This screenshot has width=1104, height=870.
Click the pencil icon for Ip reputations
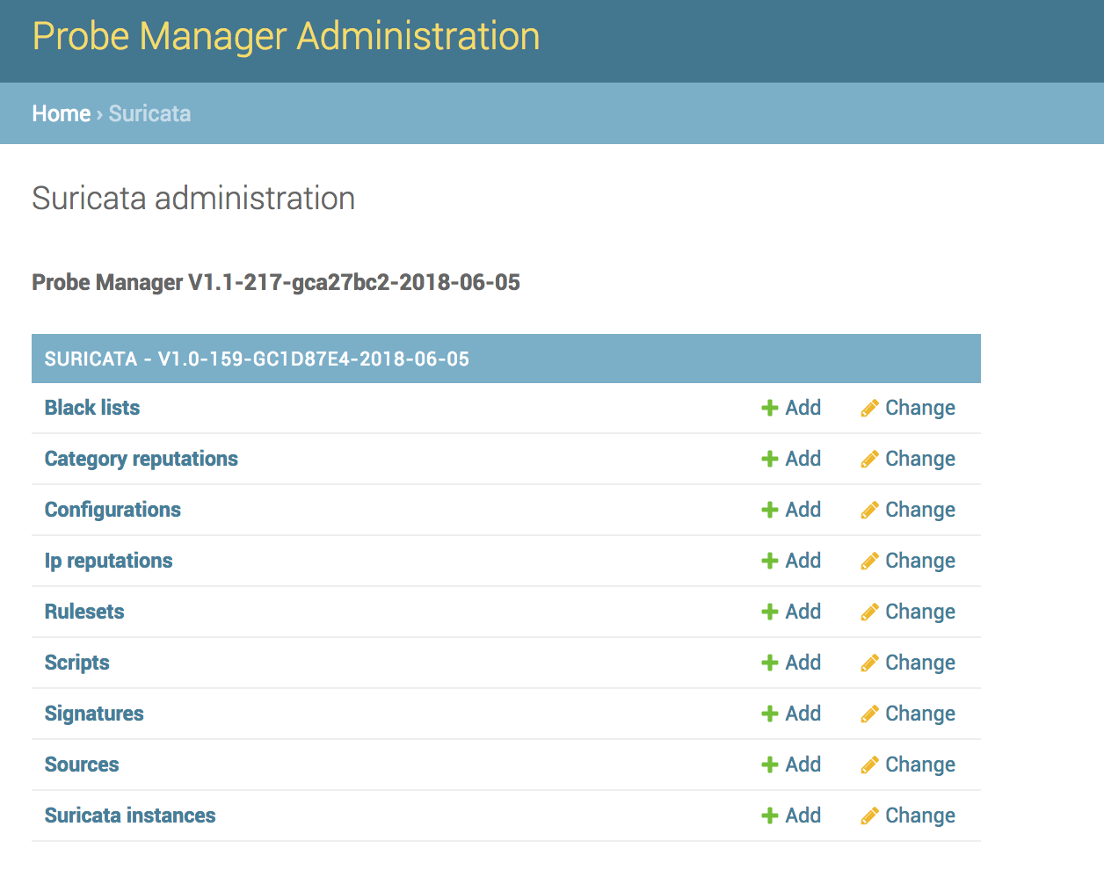869,561
